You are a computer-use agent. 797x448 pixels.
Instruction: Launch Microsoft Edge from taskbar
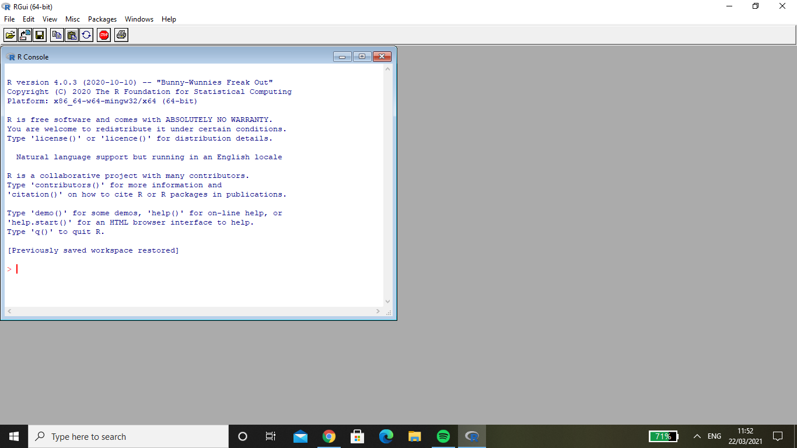[x=386, y=436]
